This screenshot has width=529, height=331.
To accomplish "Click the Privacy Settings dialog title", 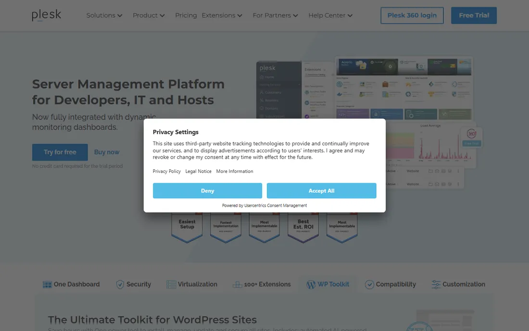I will (176, 132).
